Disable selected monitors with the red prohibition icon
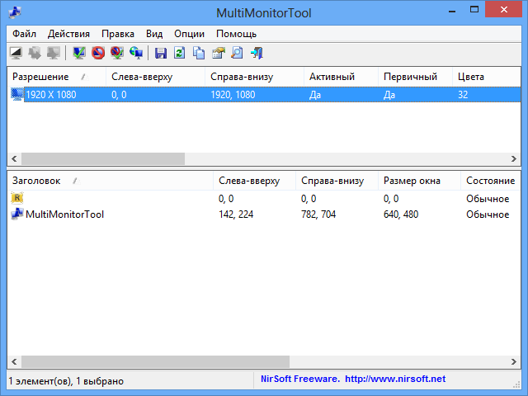 click(98, 53)
